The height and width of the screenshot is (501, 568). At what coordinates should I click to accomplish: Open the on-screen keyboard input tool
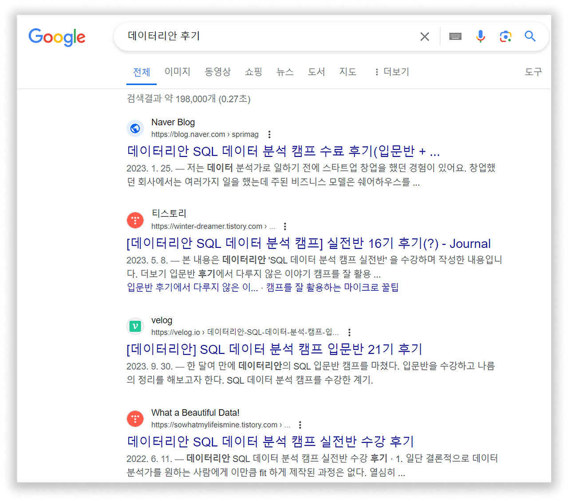pyautogui.click(x=455, y=36)
